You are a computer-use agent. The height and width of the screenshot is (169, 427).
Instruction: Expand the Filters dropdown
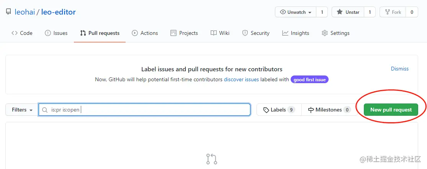pyautogui.click(x=22, y=110)
